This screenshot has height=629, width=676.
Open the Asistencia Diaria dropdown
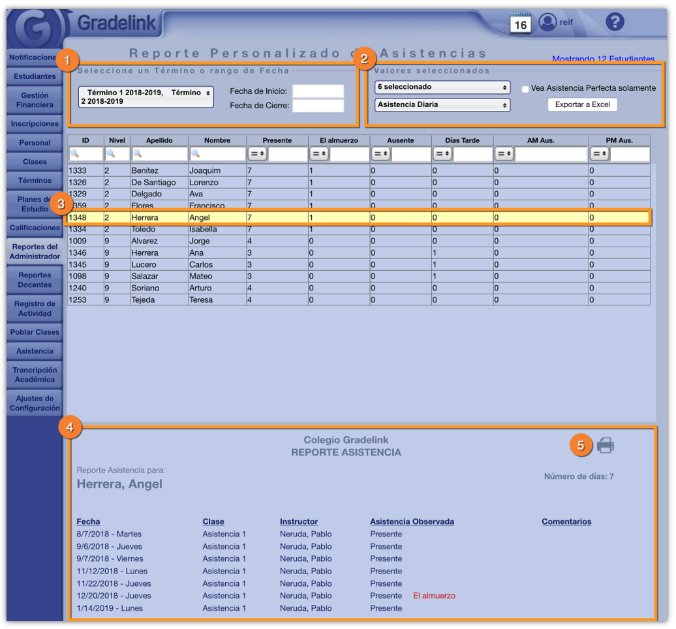442,105
